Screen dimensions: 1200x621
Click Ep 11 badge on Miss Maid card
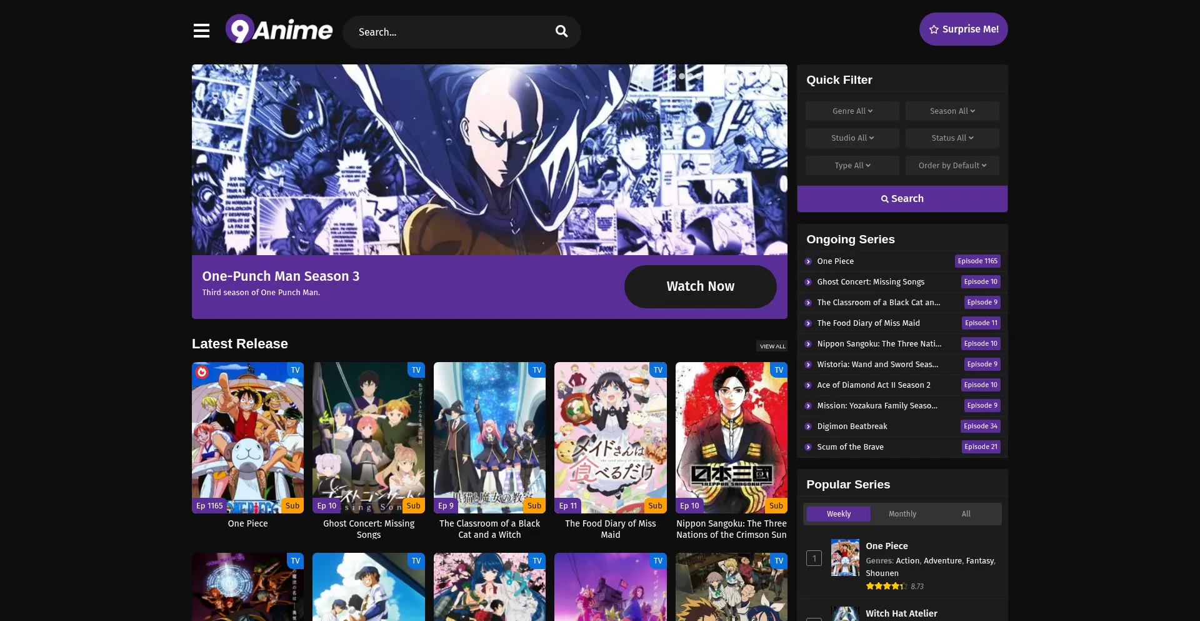[x=568, y=505]
